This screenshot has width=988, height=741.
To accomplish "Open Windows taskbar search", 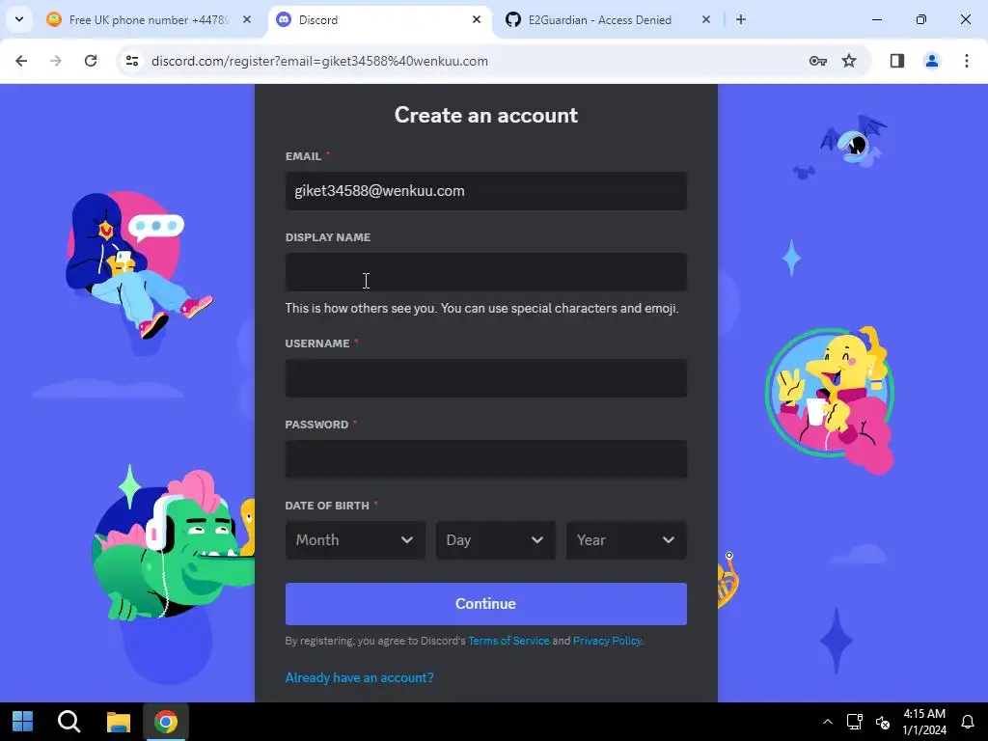I will pyautogui.click(x=69, y=722).
